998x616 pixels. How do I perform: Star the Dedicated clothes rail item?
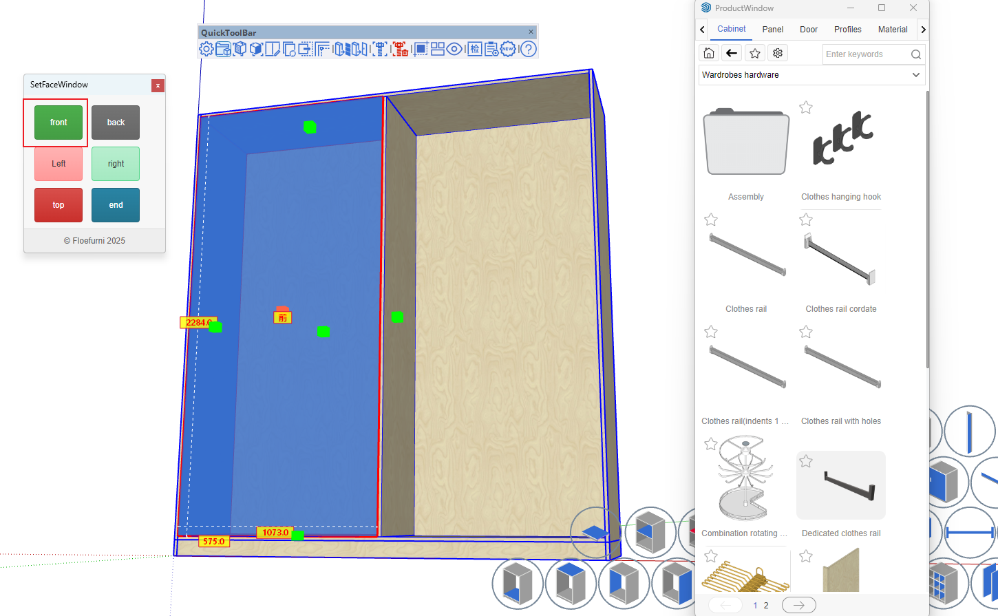coord(806,461)
